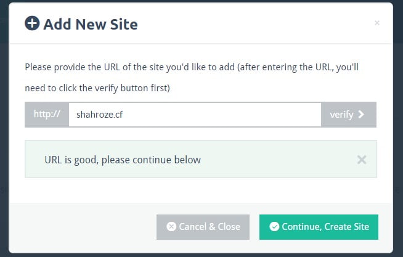The width and height of the screenshot is (403, 257).
Task: Click the plus circle icon beside the title
Action: (x=32, y=24)
